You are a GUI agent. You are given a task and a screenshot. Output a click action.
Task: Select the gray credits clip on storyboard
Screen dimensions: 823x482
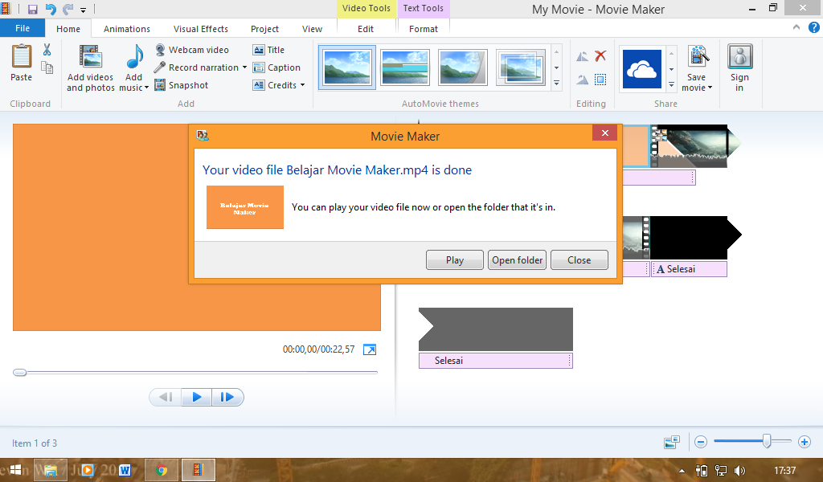point(495,329)
